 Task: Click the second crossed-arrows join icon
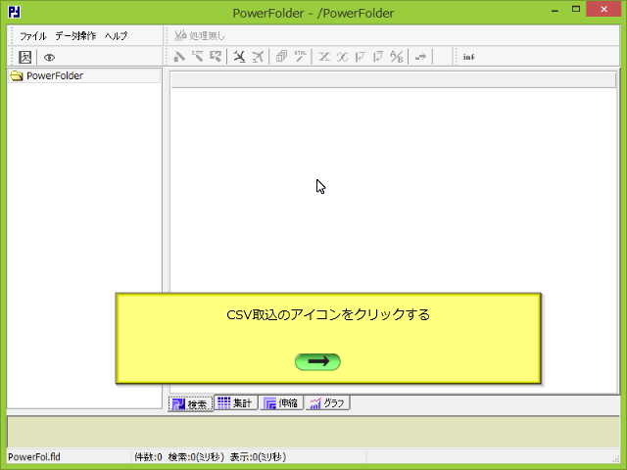tap(342, 57)
